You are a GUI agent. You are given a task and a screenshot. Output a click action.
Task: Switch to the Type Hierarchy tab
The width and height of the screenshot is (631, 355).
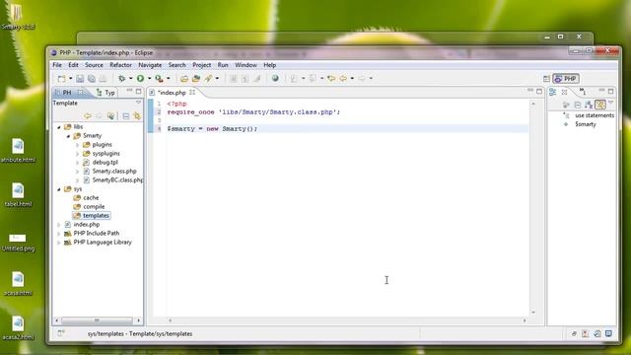point(106,93)
